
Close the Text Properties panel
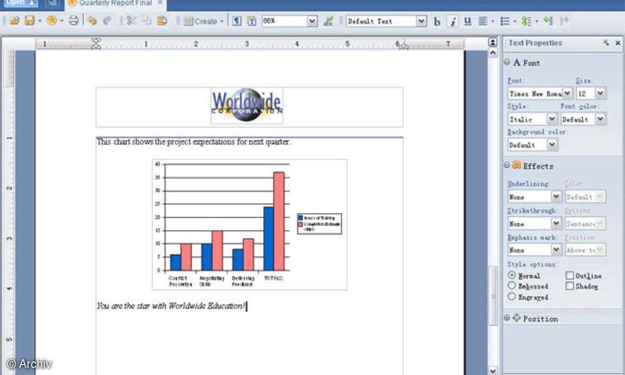pos(618,43)
